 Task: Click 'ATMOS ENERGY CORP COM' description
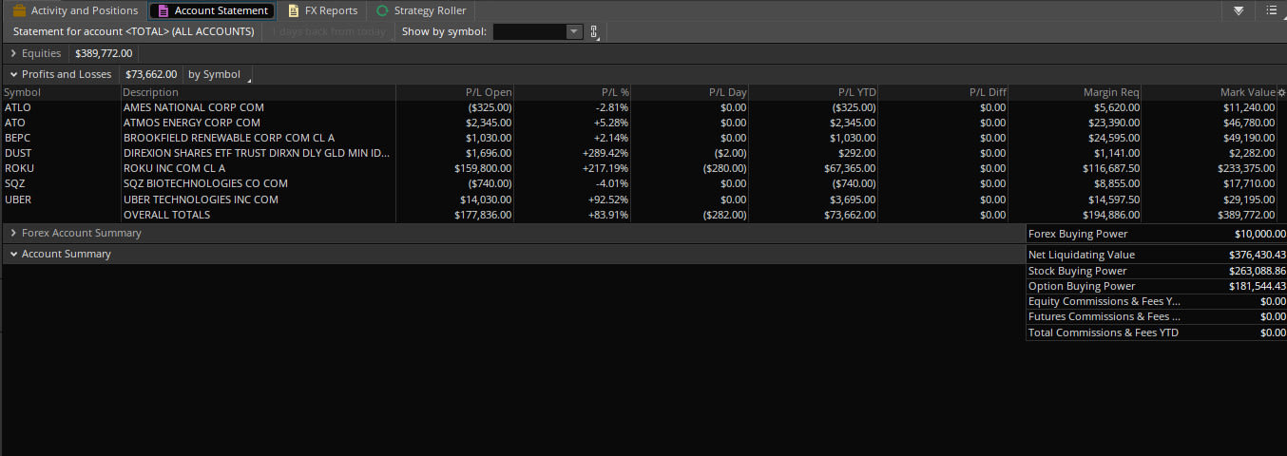192,123
